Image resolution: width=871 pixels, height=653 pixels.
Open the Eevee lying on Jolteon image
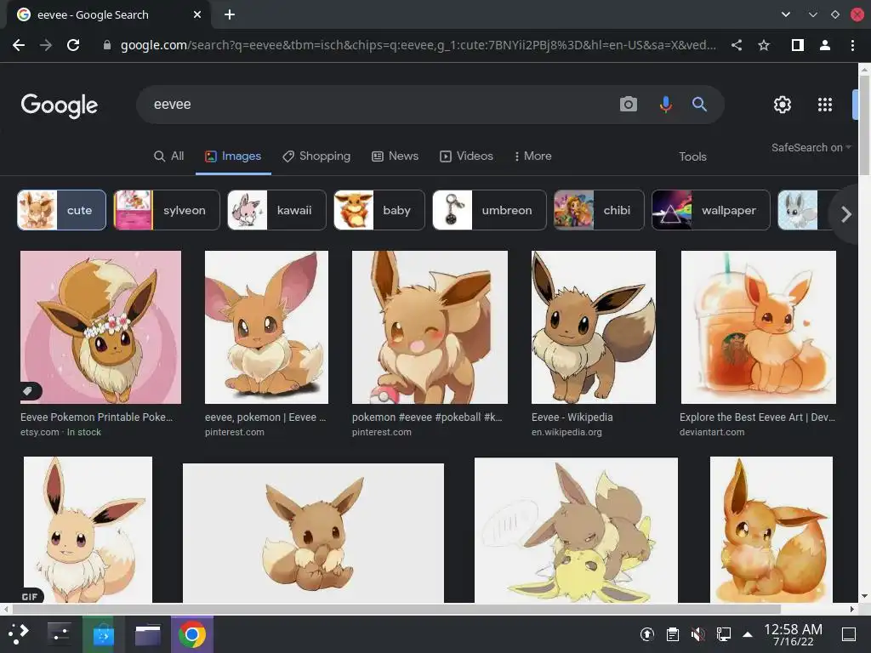click(576, 531)
